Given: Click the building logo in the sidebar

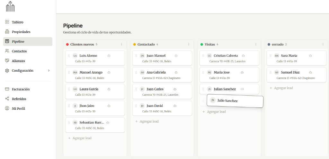Looking at the screenshot, I should point(10,6).
